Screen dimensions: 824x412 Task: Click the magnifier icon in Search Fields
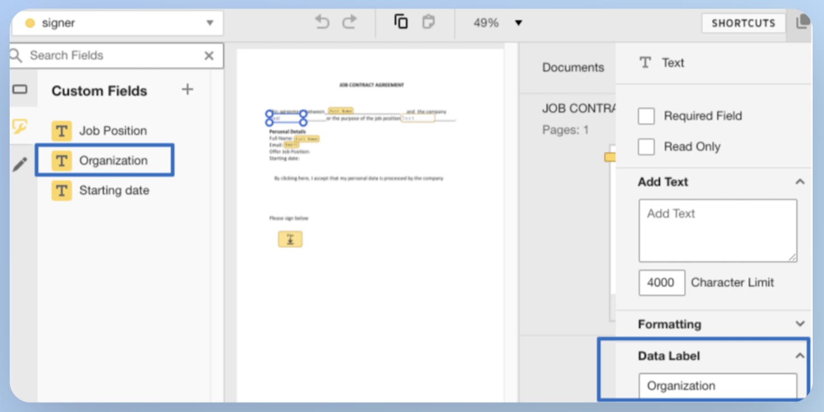pyautogui.click(x=15, y=55)
